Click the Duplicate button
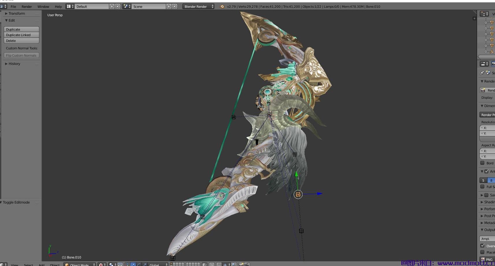This screenshot has height=266, width=495. pyautogui.click(x=21, y=29)
